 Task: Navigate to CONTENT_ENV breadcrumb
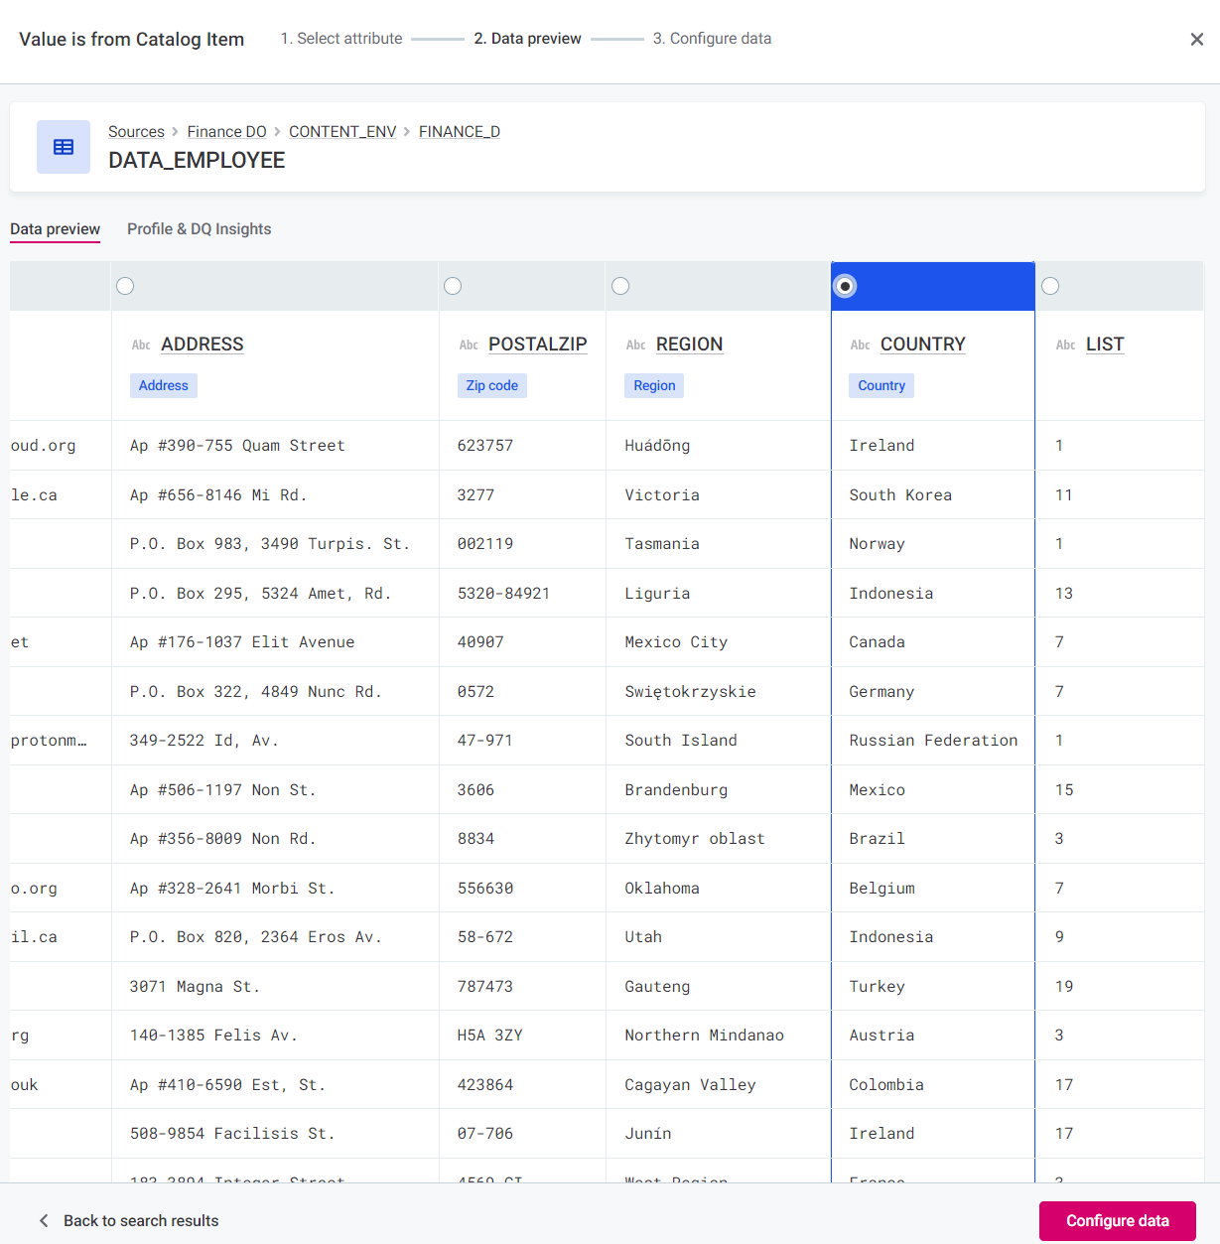coord(342,132)
